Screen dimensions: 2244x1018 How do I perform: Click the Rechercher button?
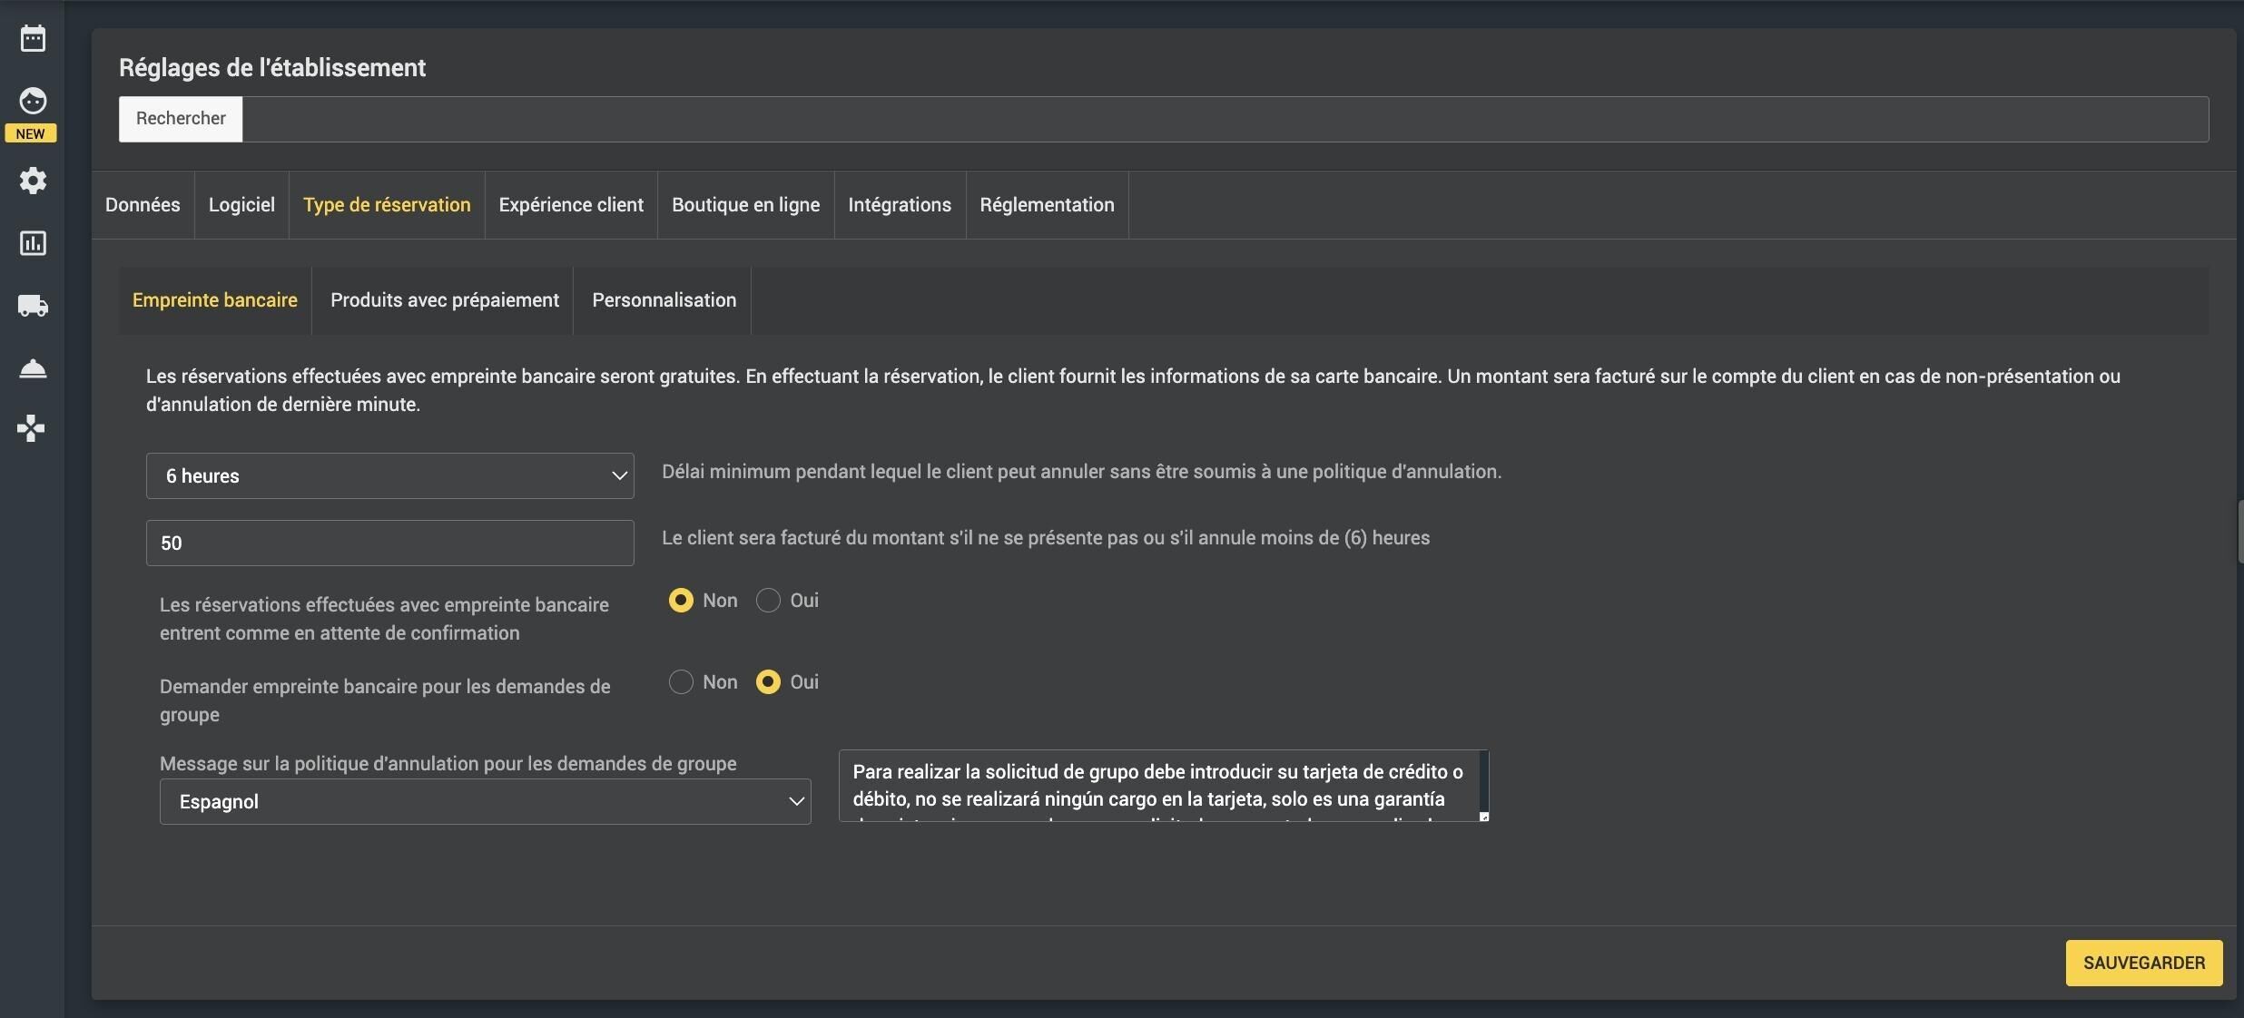[181, 119]
